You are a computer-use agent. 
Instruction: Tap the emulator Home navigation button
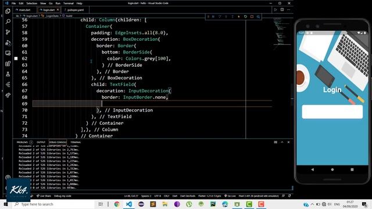(x=332, y=170)
